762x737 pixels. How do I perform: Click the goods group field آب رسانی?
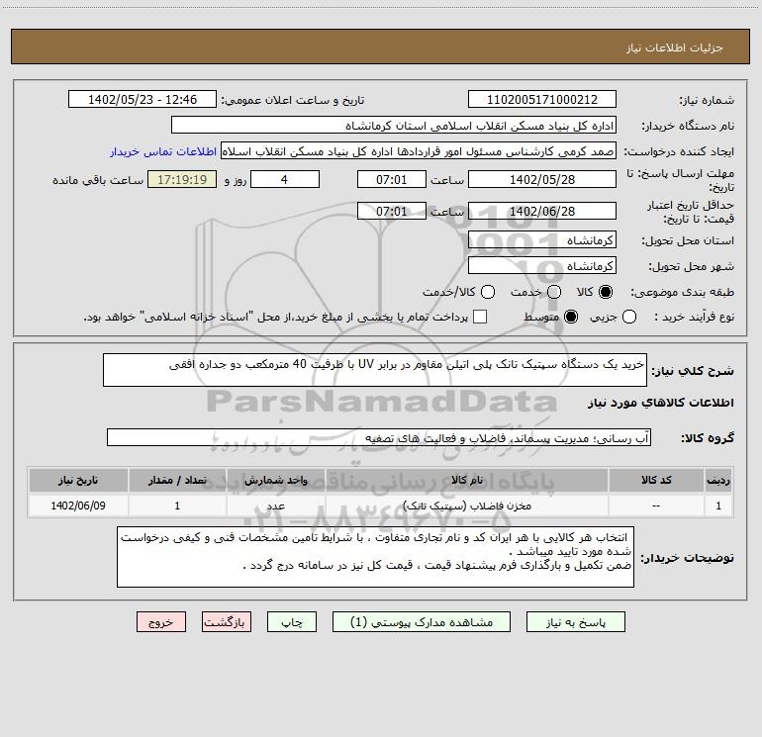[x=379, y=437]
